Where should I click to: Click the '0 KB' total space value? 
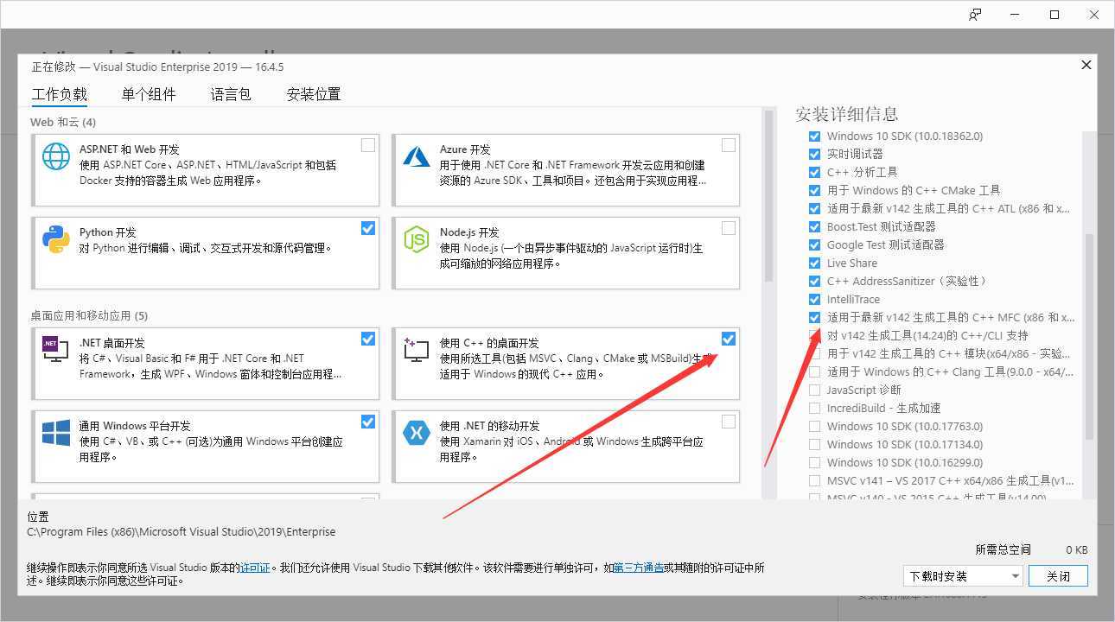point(1076,549)
